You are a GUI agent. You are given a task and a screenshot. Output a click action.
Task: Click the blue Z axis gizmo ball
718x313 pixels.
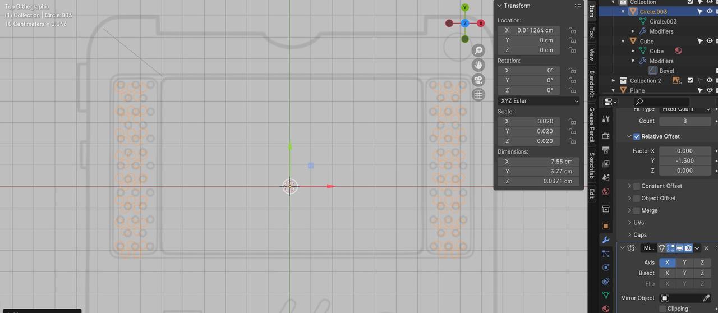tap(465, 23)
